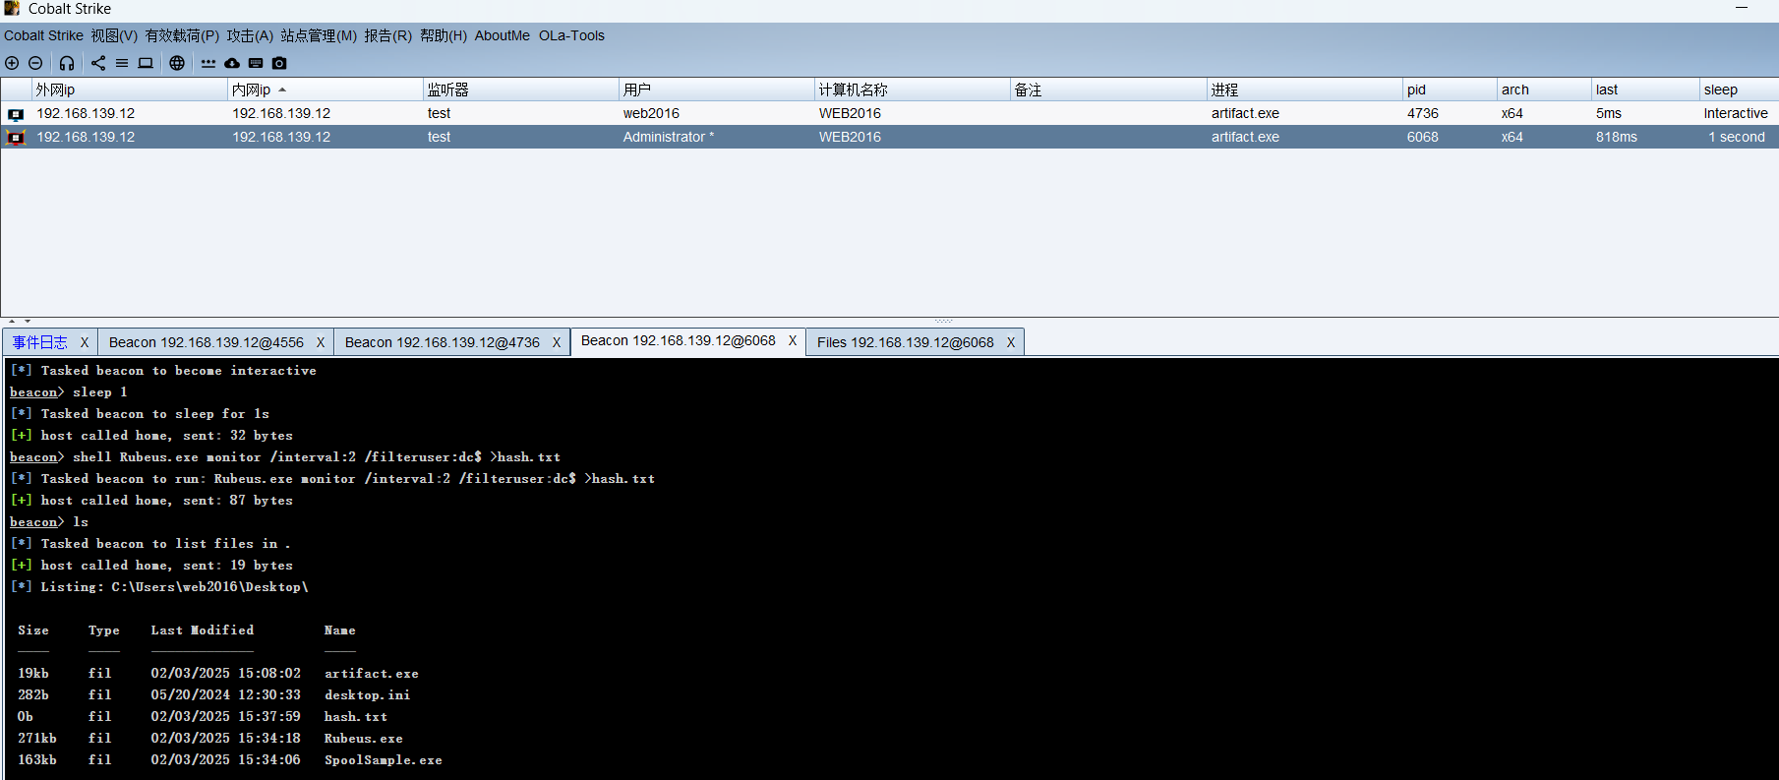Close the Beacon @4556 tab
The height and width of the screenshot is (780, 1779).
(x=321, y=342)
